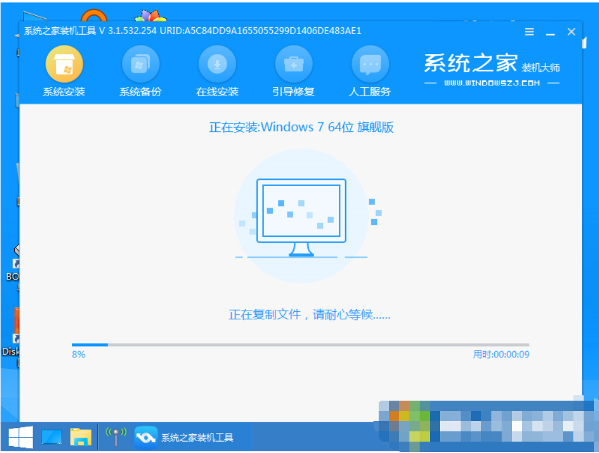Click the 正在安装:Windows 7 64位 旗舰版 heading
599x453 pixels.
click(301, 127)
